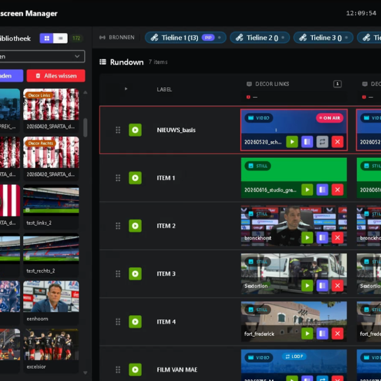Switch library to list view

[60, 38]
